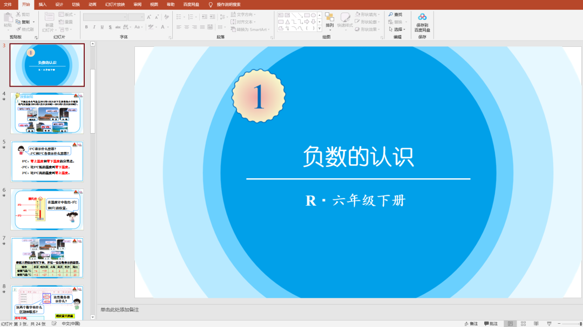
Task: Switch to Slide Sorter view icon
Action: click(x=524, y=323)
